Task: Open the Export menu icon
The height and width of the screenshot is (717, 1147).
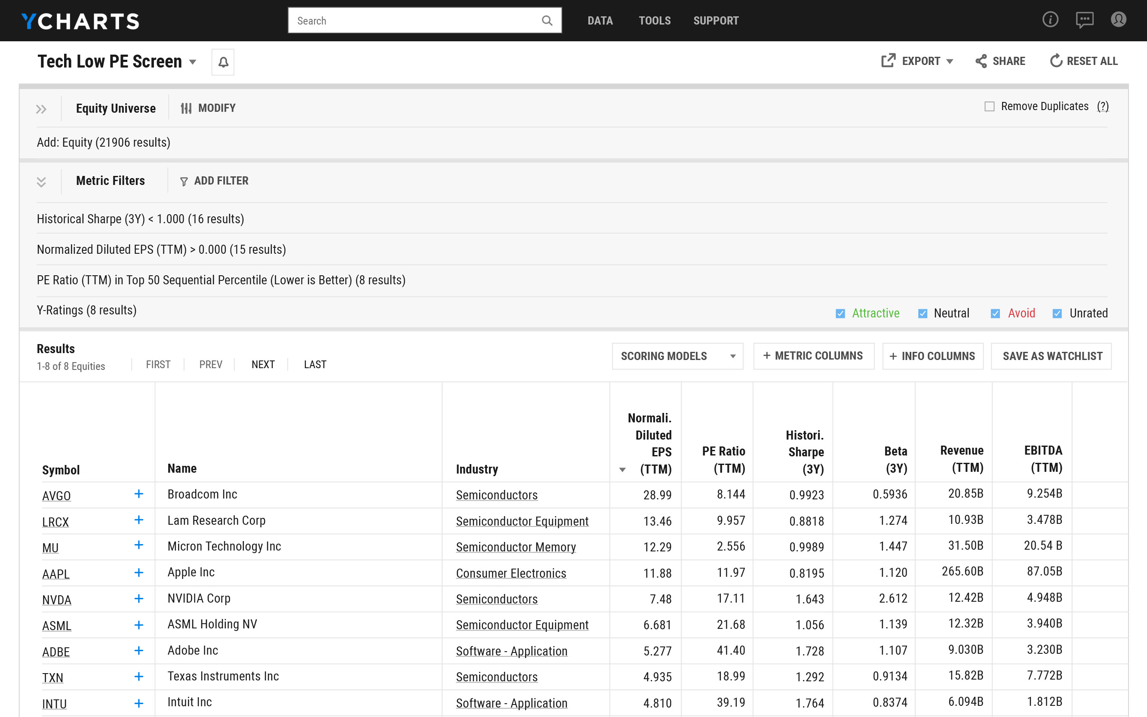Action: (x=889, y=61)
